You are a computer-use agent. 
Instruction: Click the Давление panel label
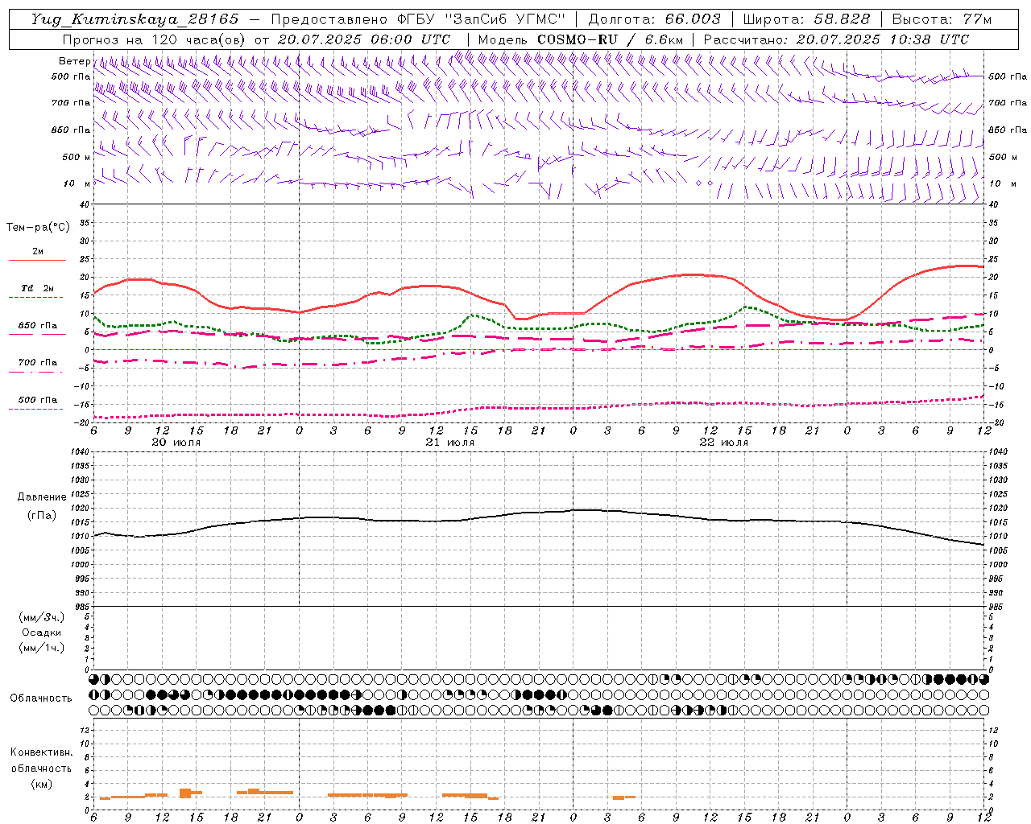coord(42,497)
